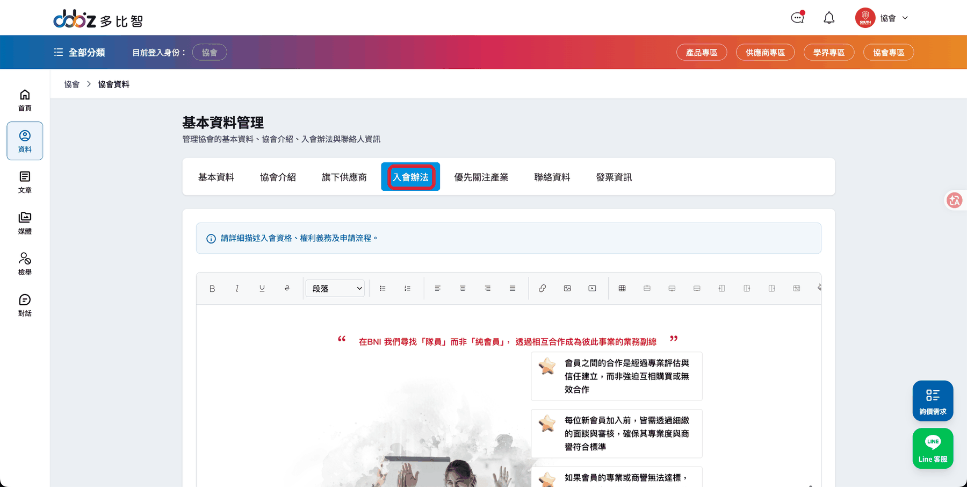Screen dimensions: 967x487
Task: Open the translation floating widget
Action: [x=955, y=200]
